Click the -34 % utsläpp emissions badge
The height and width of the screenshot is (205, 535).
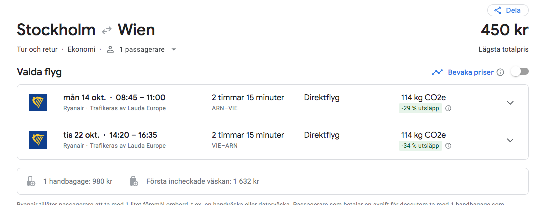coord(420,146)
